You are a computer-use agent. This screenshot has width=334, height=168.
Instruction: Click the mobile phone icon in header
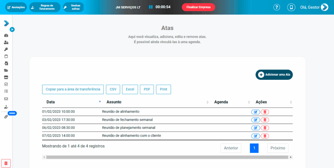tap(291, 7)
